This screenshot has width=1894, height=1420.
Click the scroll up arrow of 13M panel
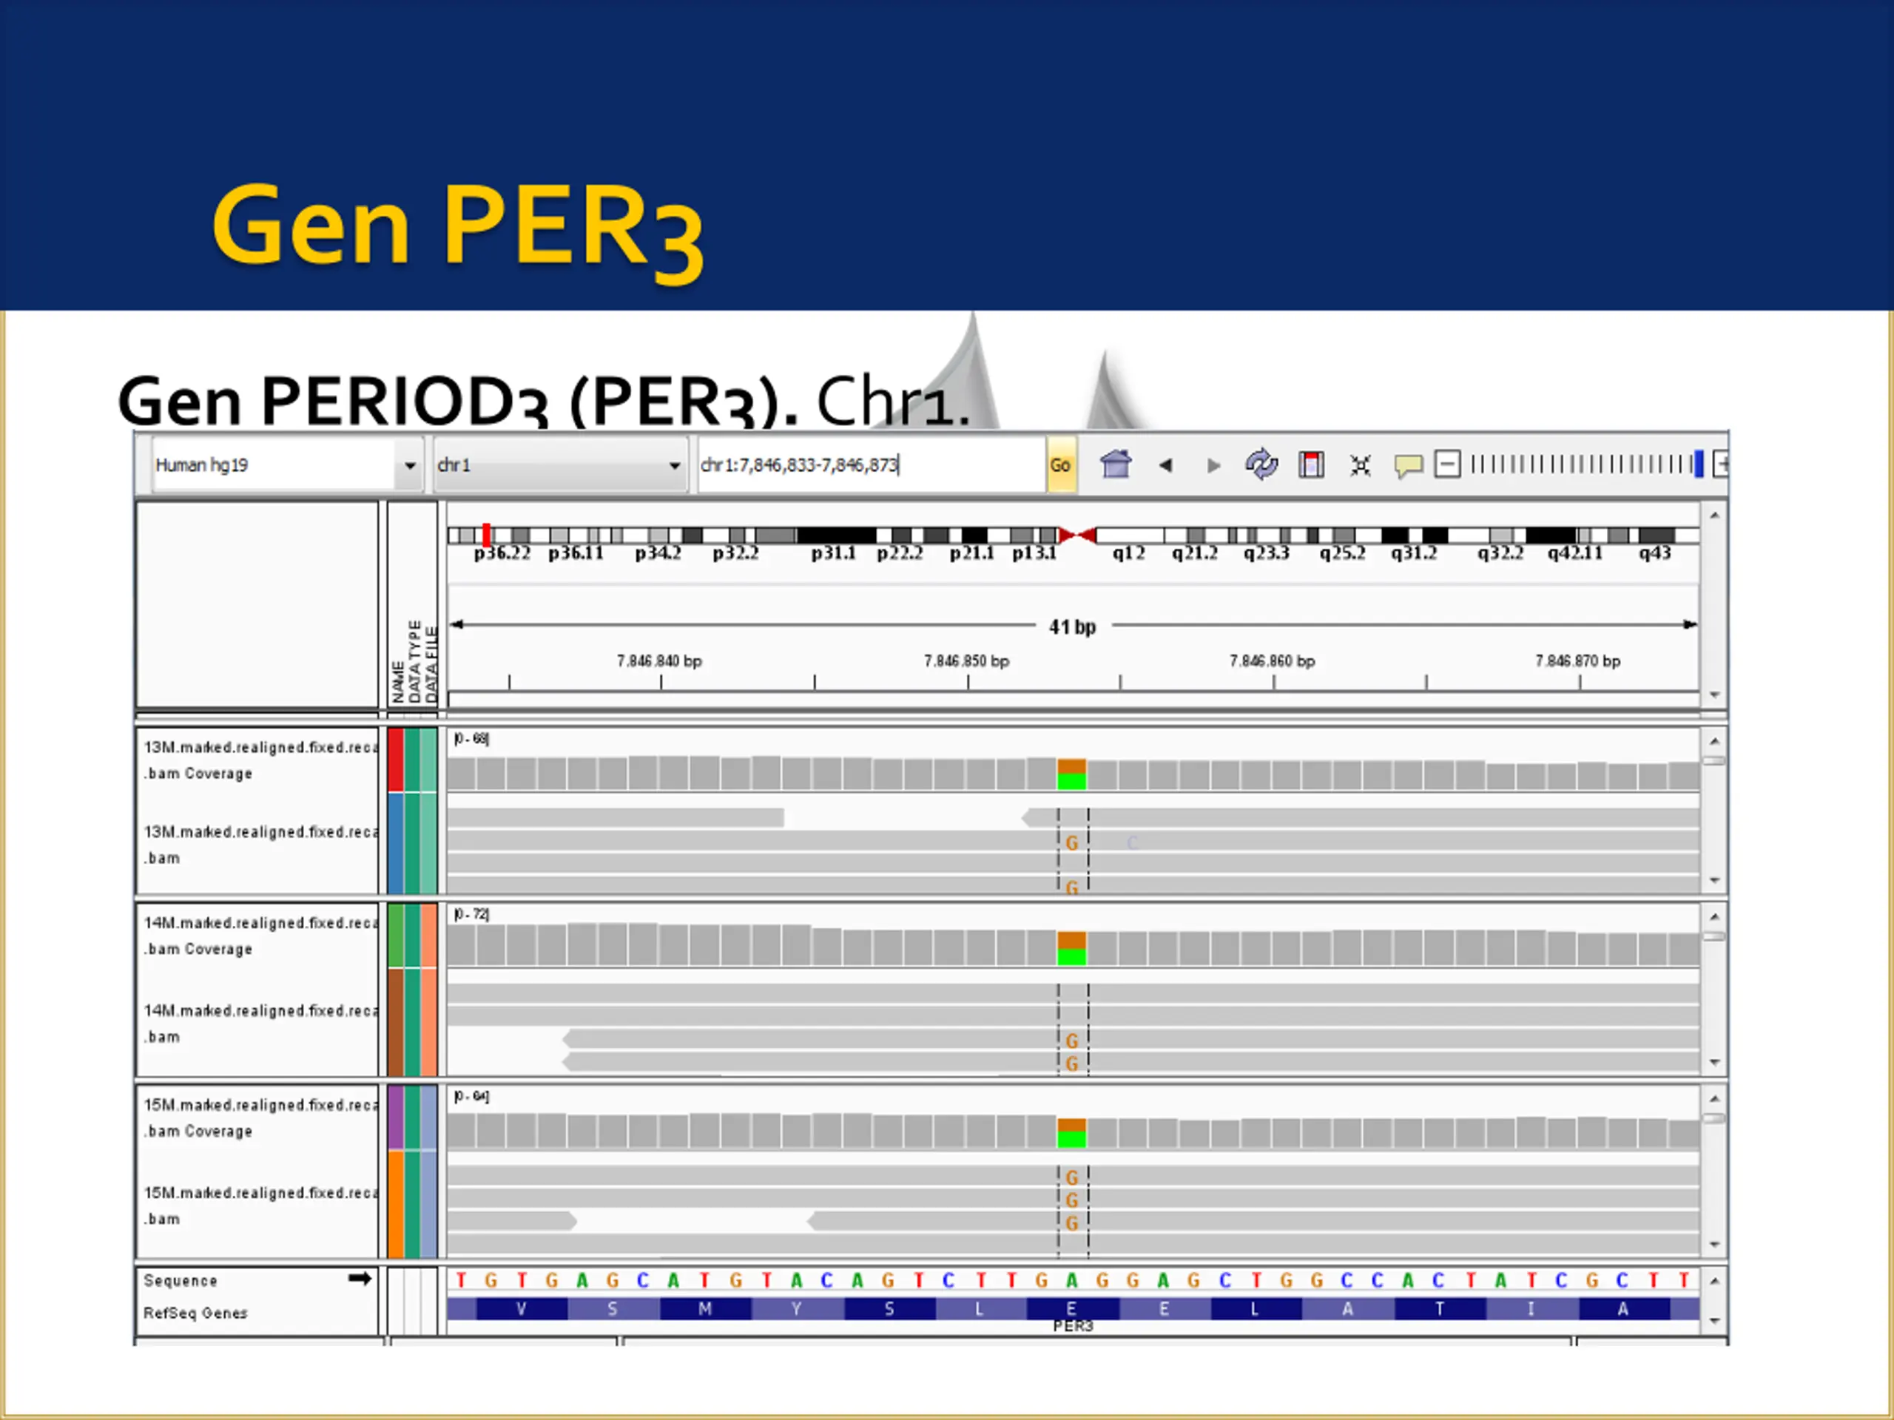pyautogui.click(x=1714, y=741)
